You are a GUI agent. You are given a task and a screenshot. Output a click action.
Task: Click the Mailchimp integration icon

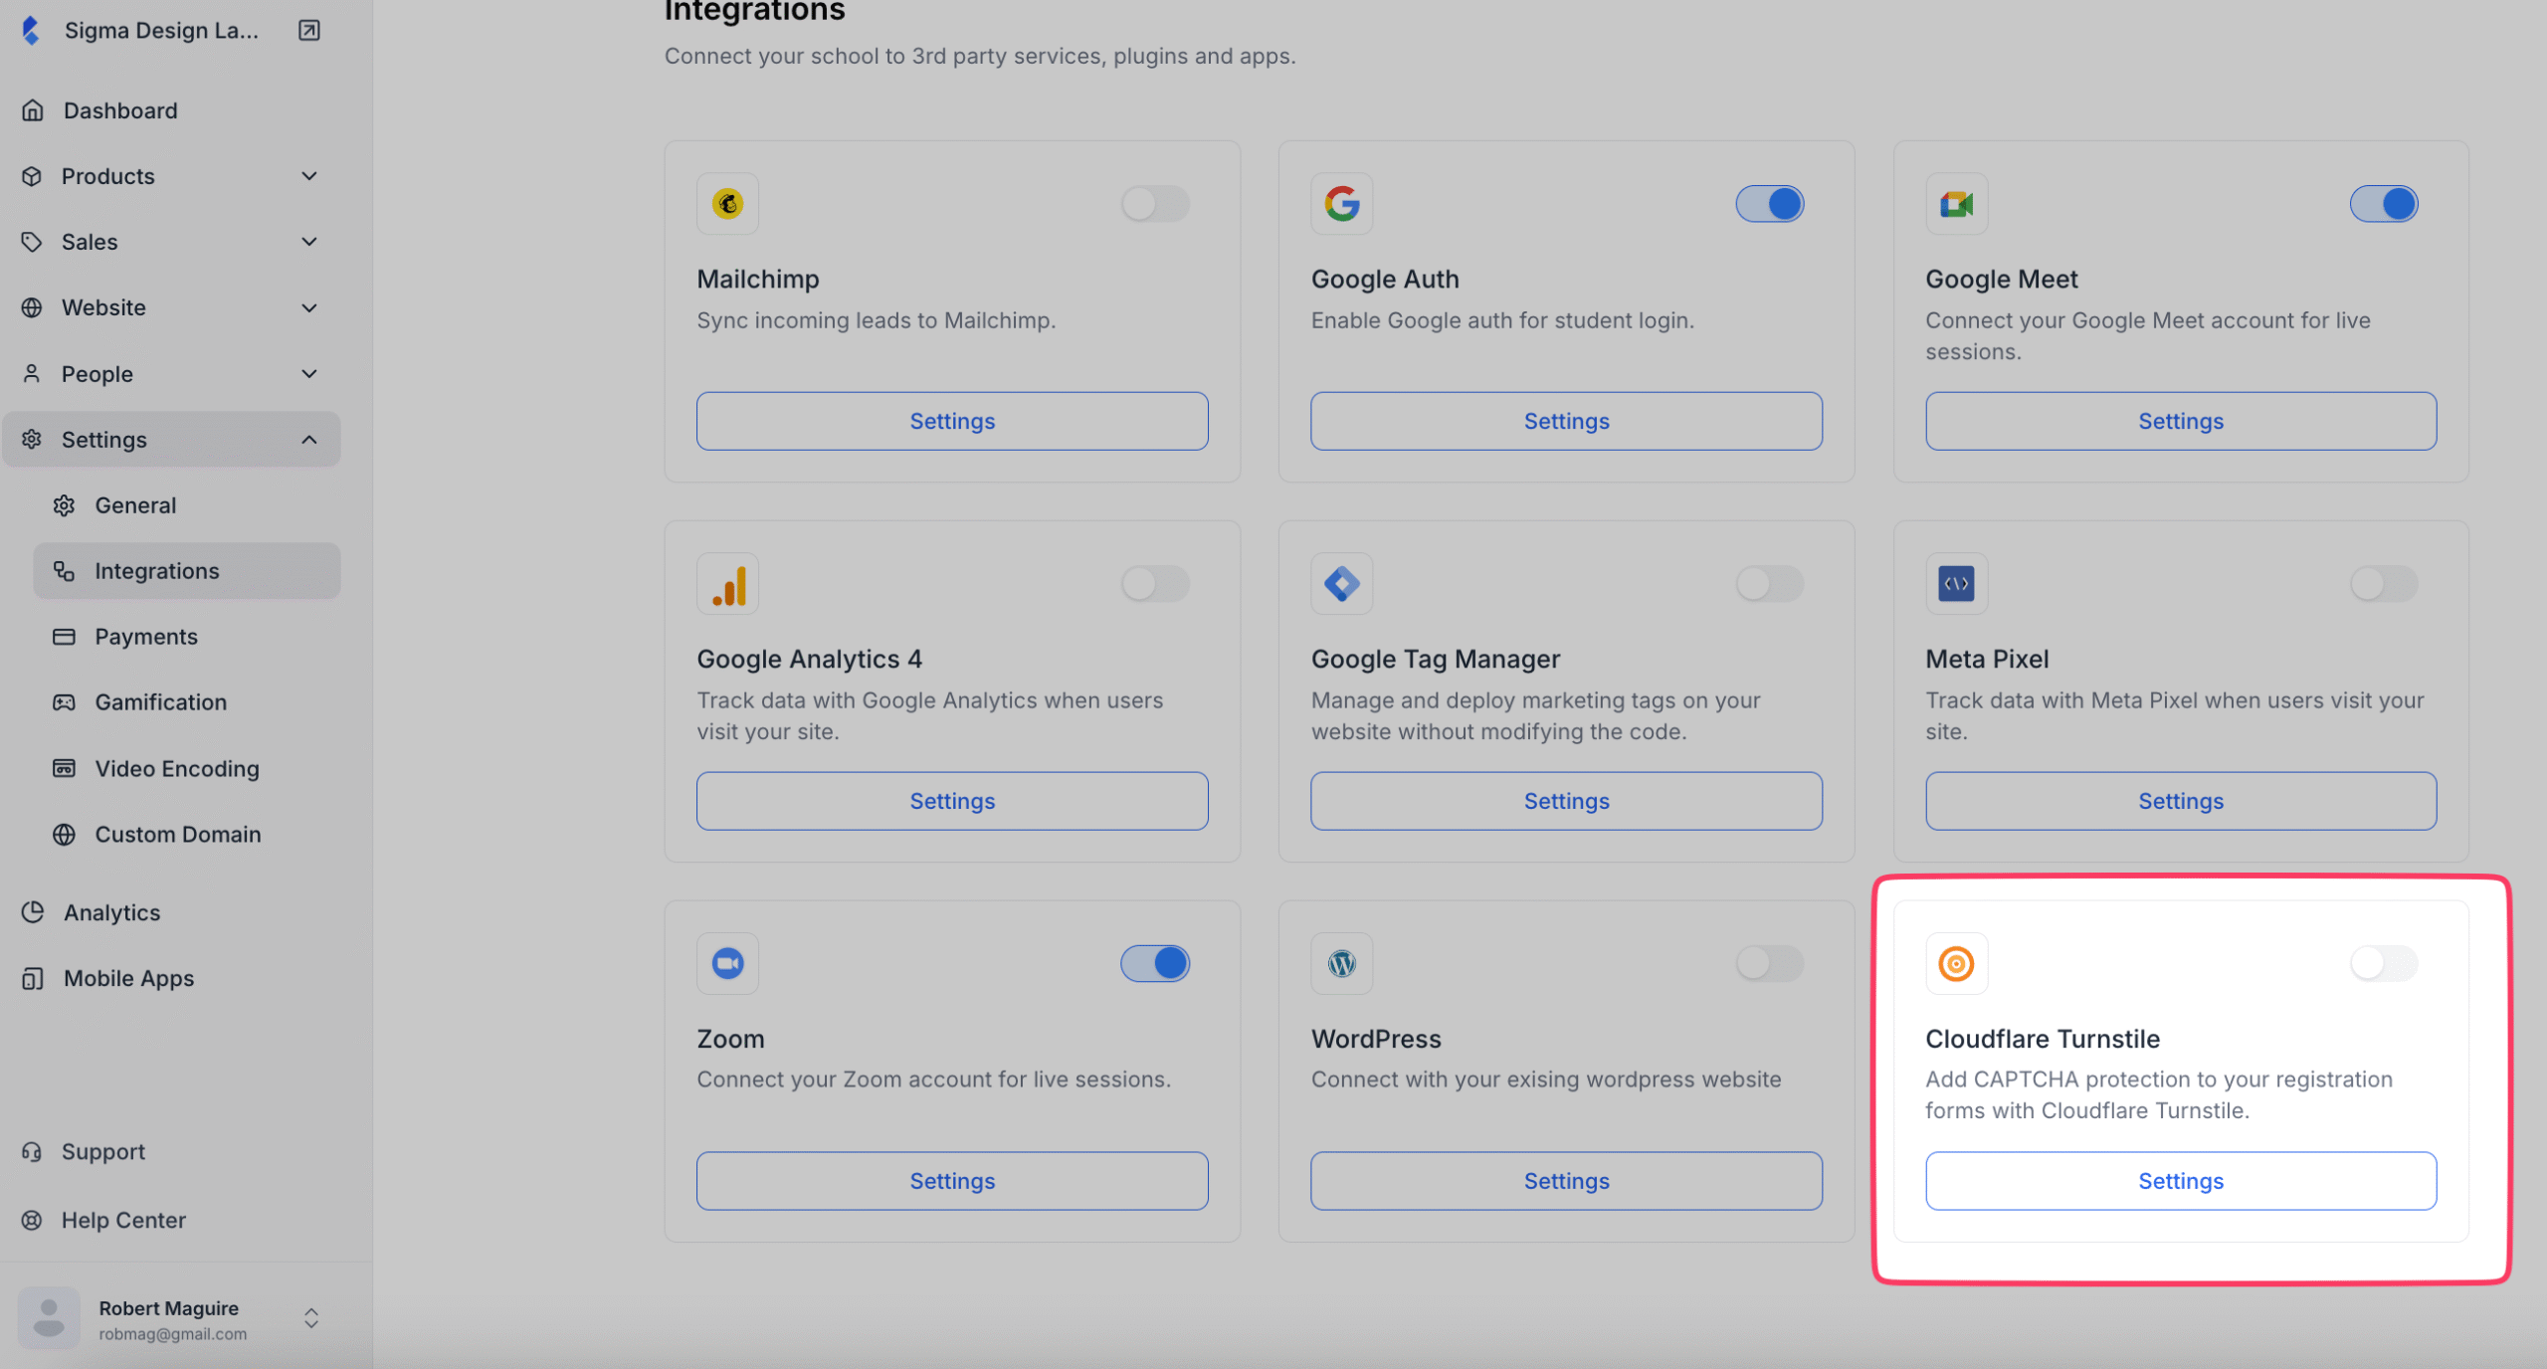[x=727, y=204]
